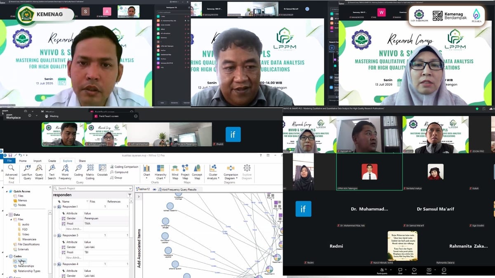
Task: Select Memos under Quick Access
Action: [22, 201]
